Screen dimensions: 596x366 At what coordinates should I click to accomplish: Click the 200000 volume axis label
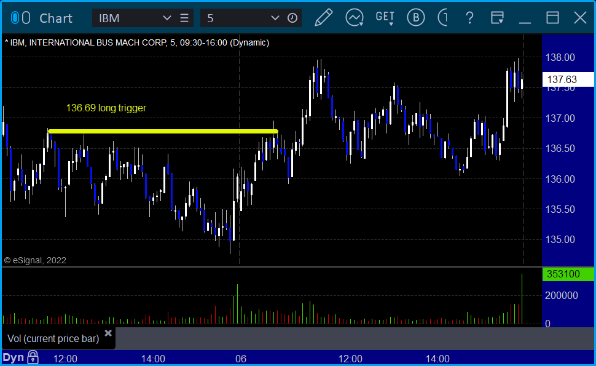[x=562, y=295]
